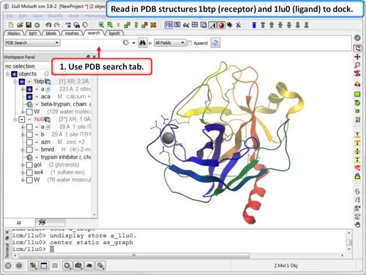Click the Save project floppy disk icon

tap(28, 25)
